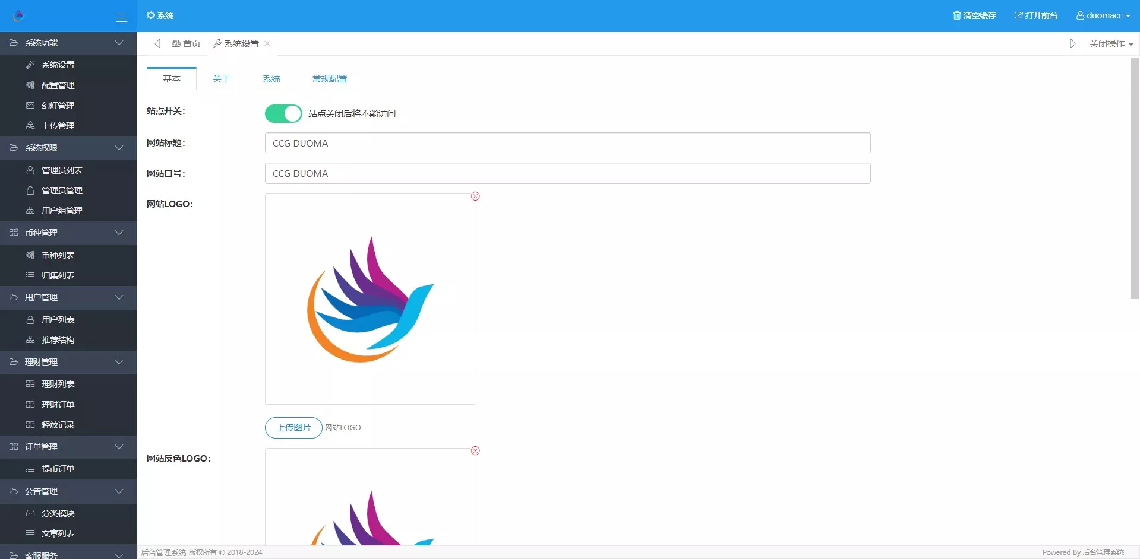
Task: Toggle the 站点开关 switch off
Action: 283,113
